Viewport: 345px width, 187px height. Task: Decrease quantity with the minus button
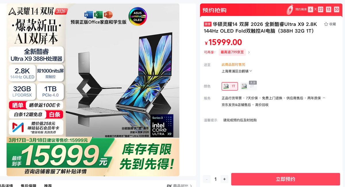point(207,179)
